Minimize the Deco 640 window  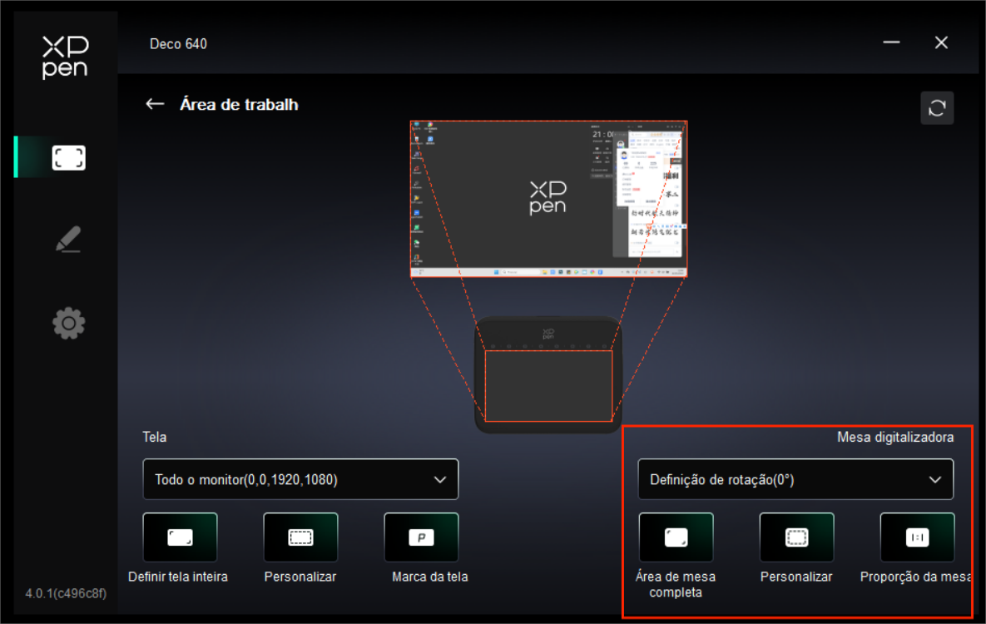891,42
